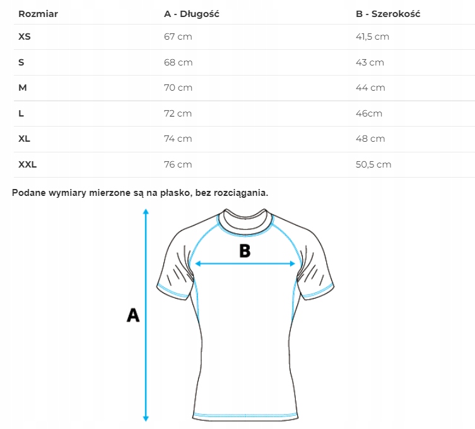Viewport: 475px width, 429px height.
Task: Click the "B - Szerokość" column header
Action: tap(388, 14)
